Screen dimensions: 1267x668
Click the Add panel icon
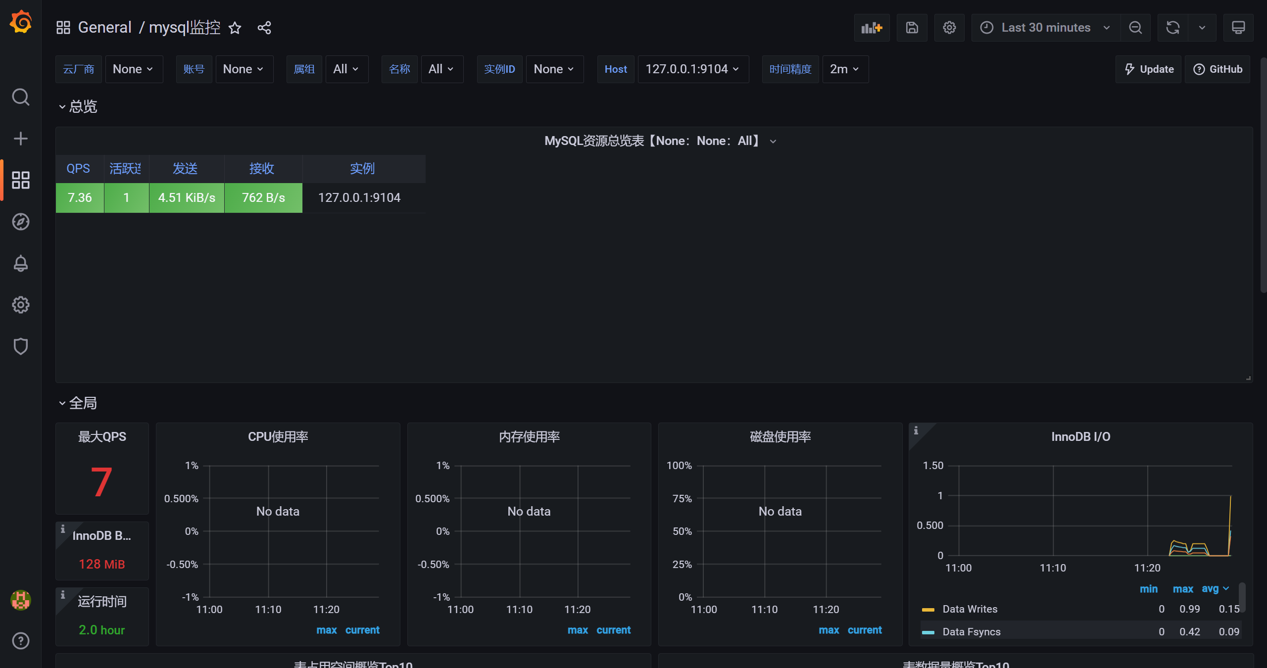(872, 28)
